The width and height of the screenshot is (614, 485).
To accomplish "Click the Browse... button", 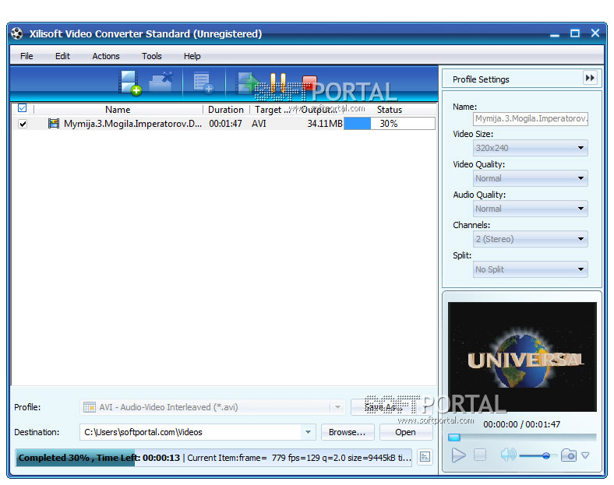I will coord(348,432).
